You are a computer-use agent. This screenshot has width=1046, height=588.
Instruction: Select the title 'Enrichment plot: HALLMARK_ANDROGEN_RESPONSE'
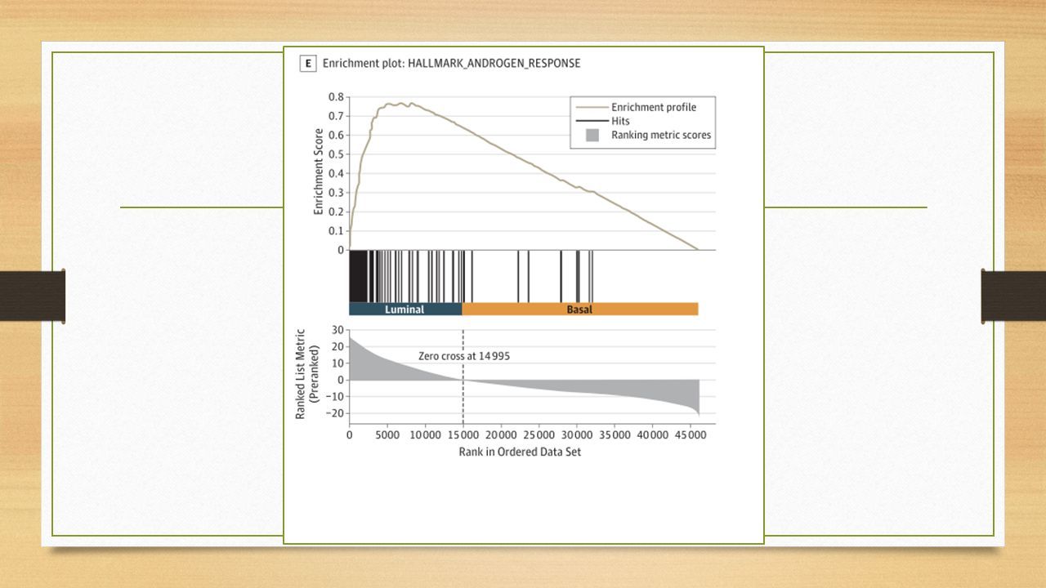tap(452, 63)
